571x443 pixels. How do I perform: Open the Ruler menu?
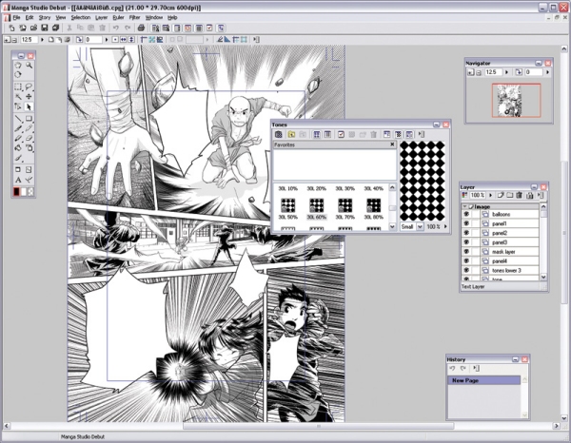click(x=118, y=17)
